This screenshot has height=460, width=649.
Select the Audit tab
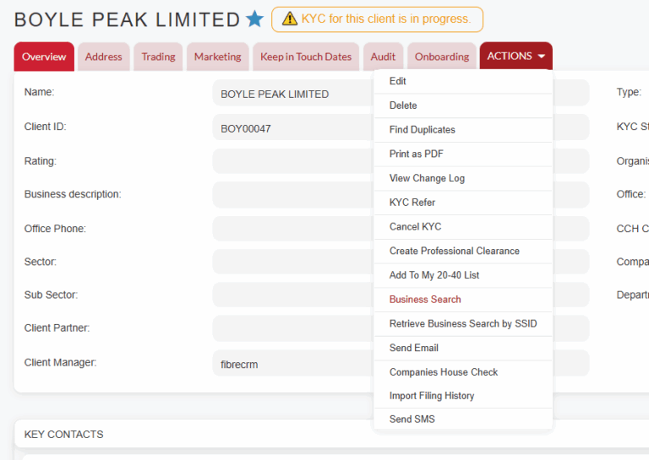pyautogui.click(x=383, y=57)
